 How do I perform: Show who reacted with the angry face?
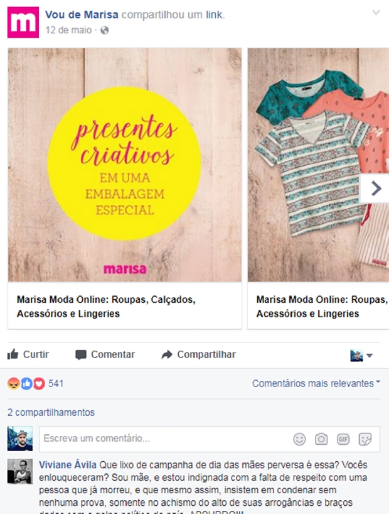coord(13,383)
